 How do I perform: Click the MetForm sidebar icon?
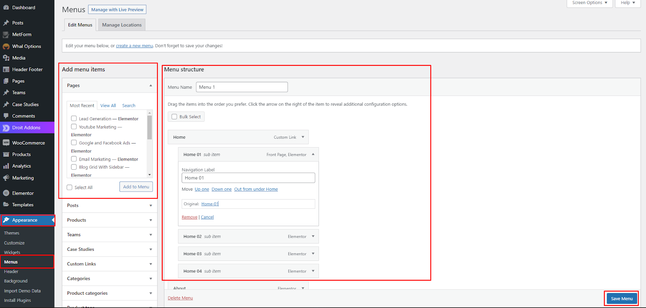[6, 35]
